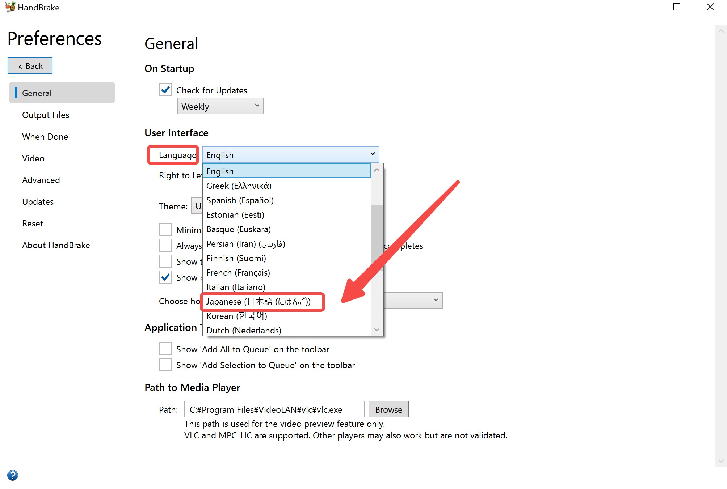Maximize the HandBrake window
This screenshot has width=727, height=489.
point(676,7)
